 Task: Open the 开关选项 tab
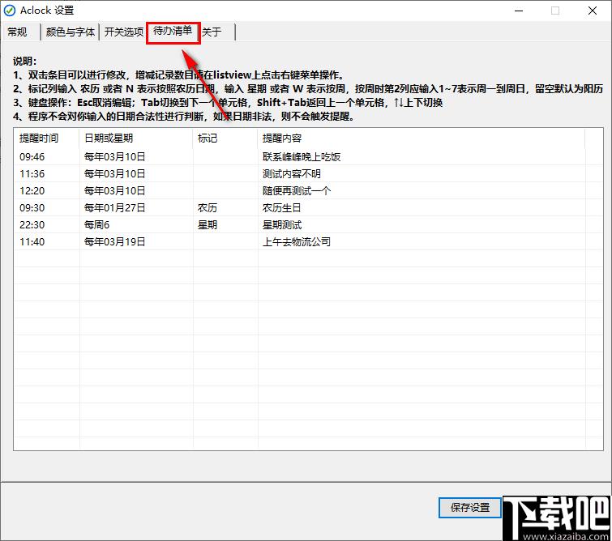coord(124,32)
